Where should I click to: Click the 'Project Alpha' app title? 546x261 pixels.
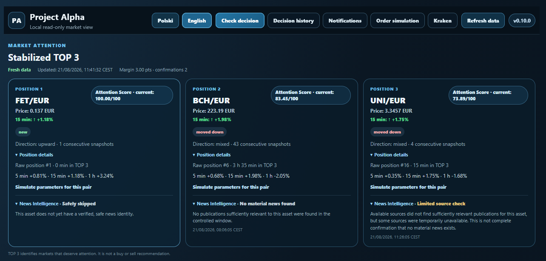57,17
